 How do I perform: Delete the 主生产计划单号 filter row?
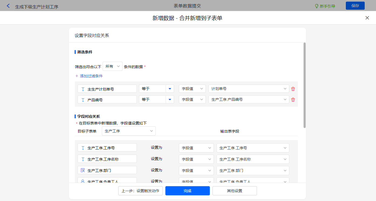(293, 89)
